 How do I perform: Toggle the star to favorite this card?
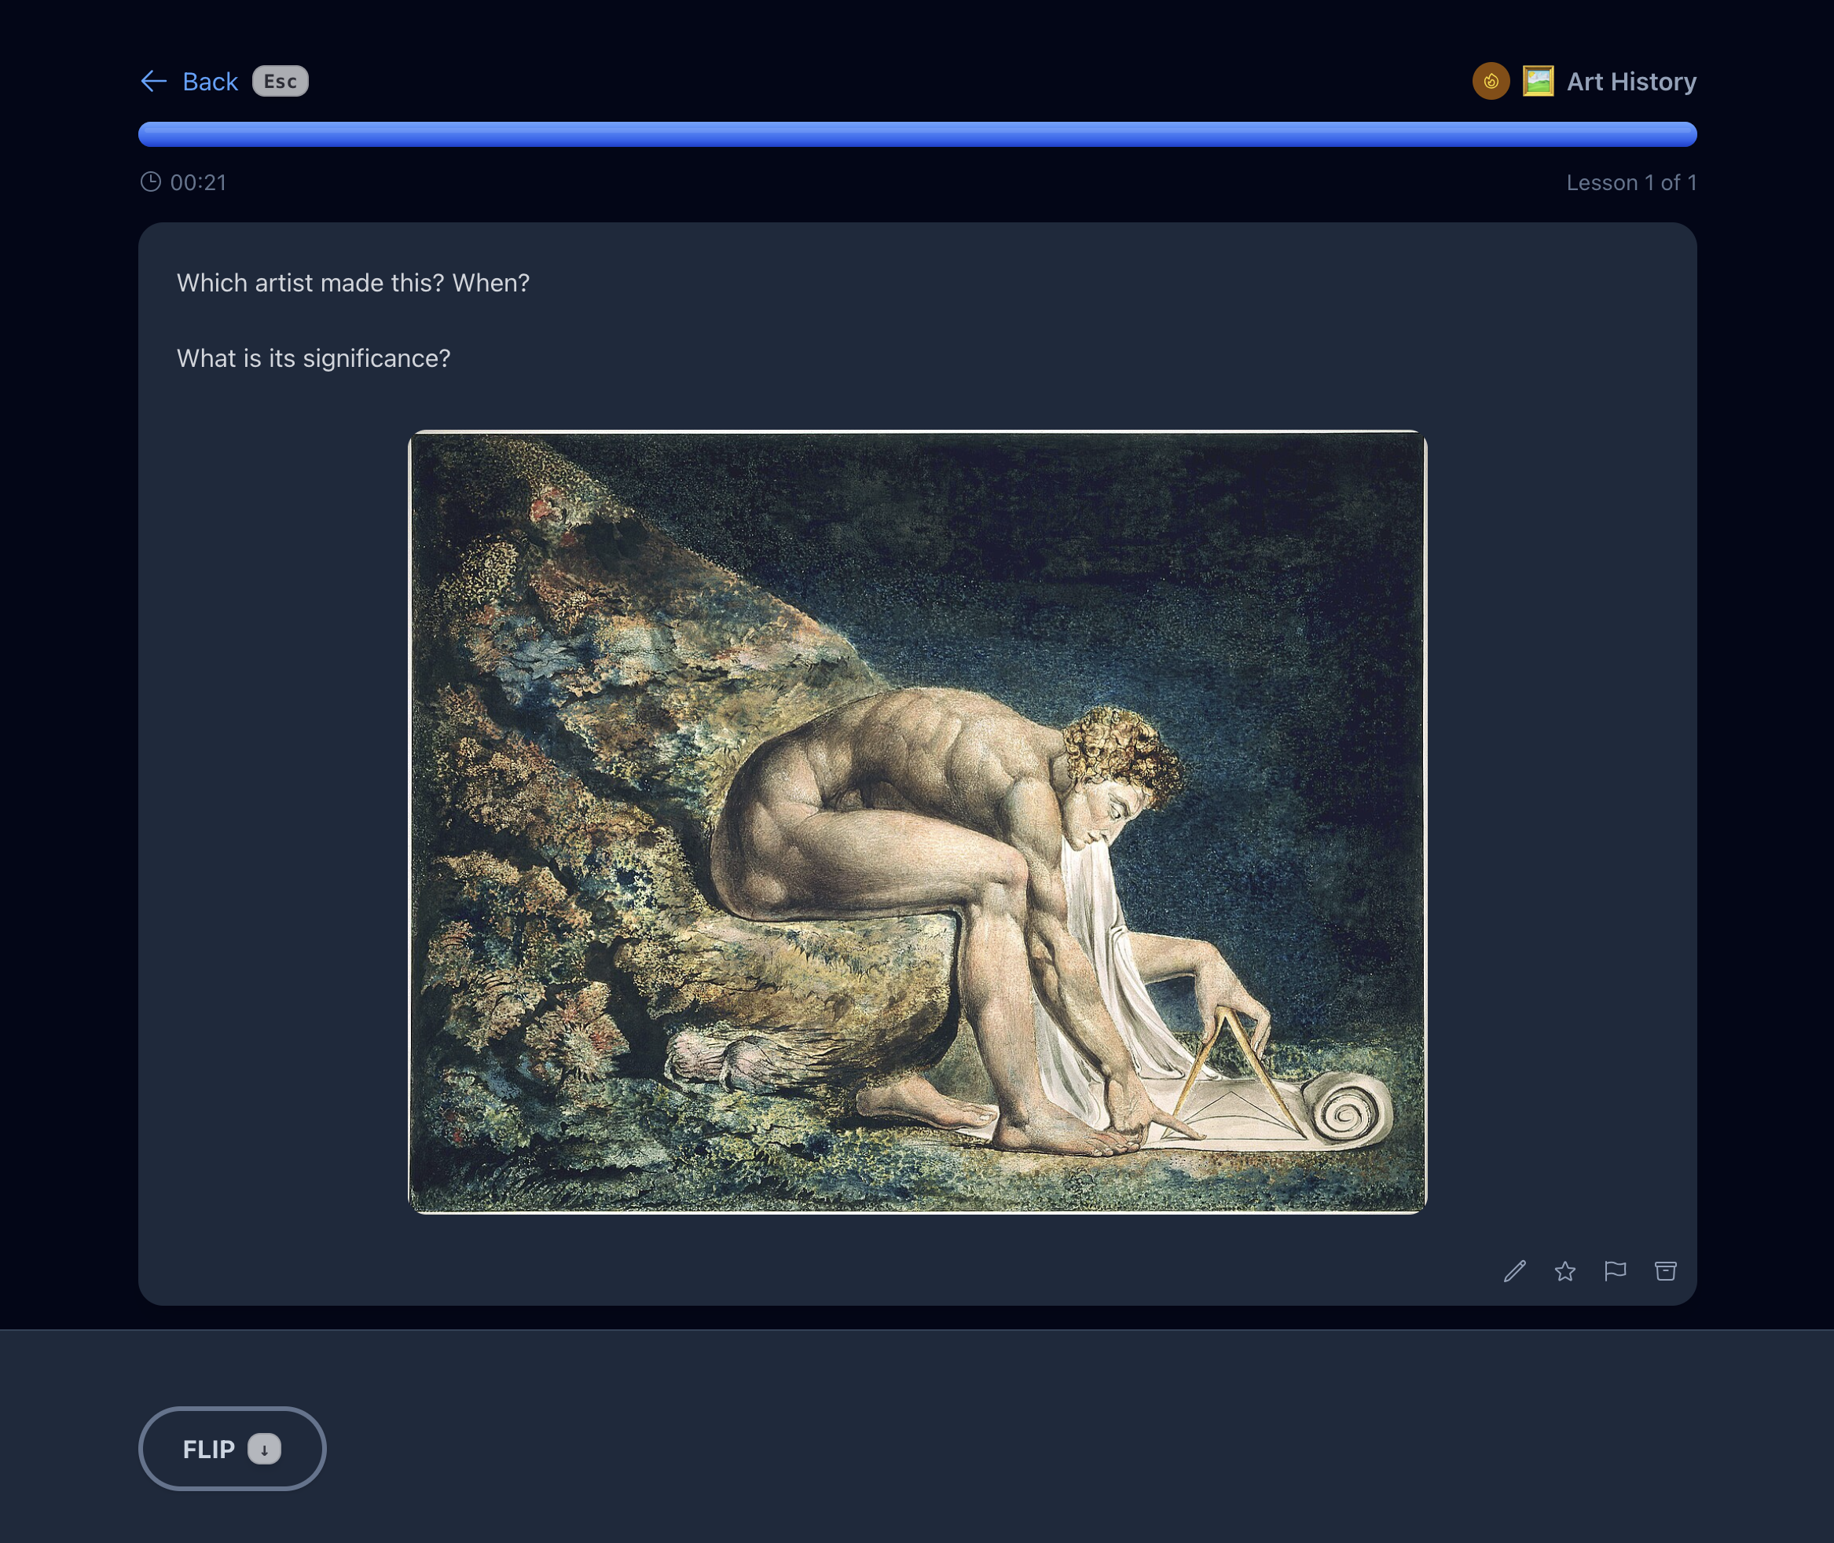point(1565,1271)
